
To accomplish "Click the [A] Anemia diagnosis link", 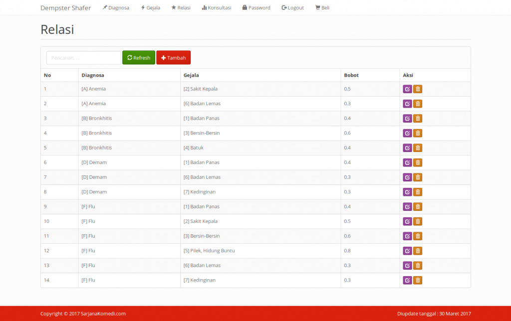I will 93,89.
